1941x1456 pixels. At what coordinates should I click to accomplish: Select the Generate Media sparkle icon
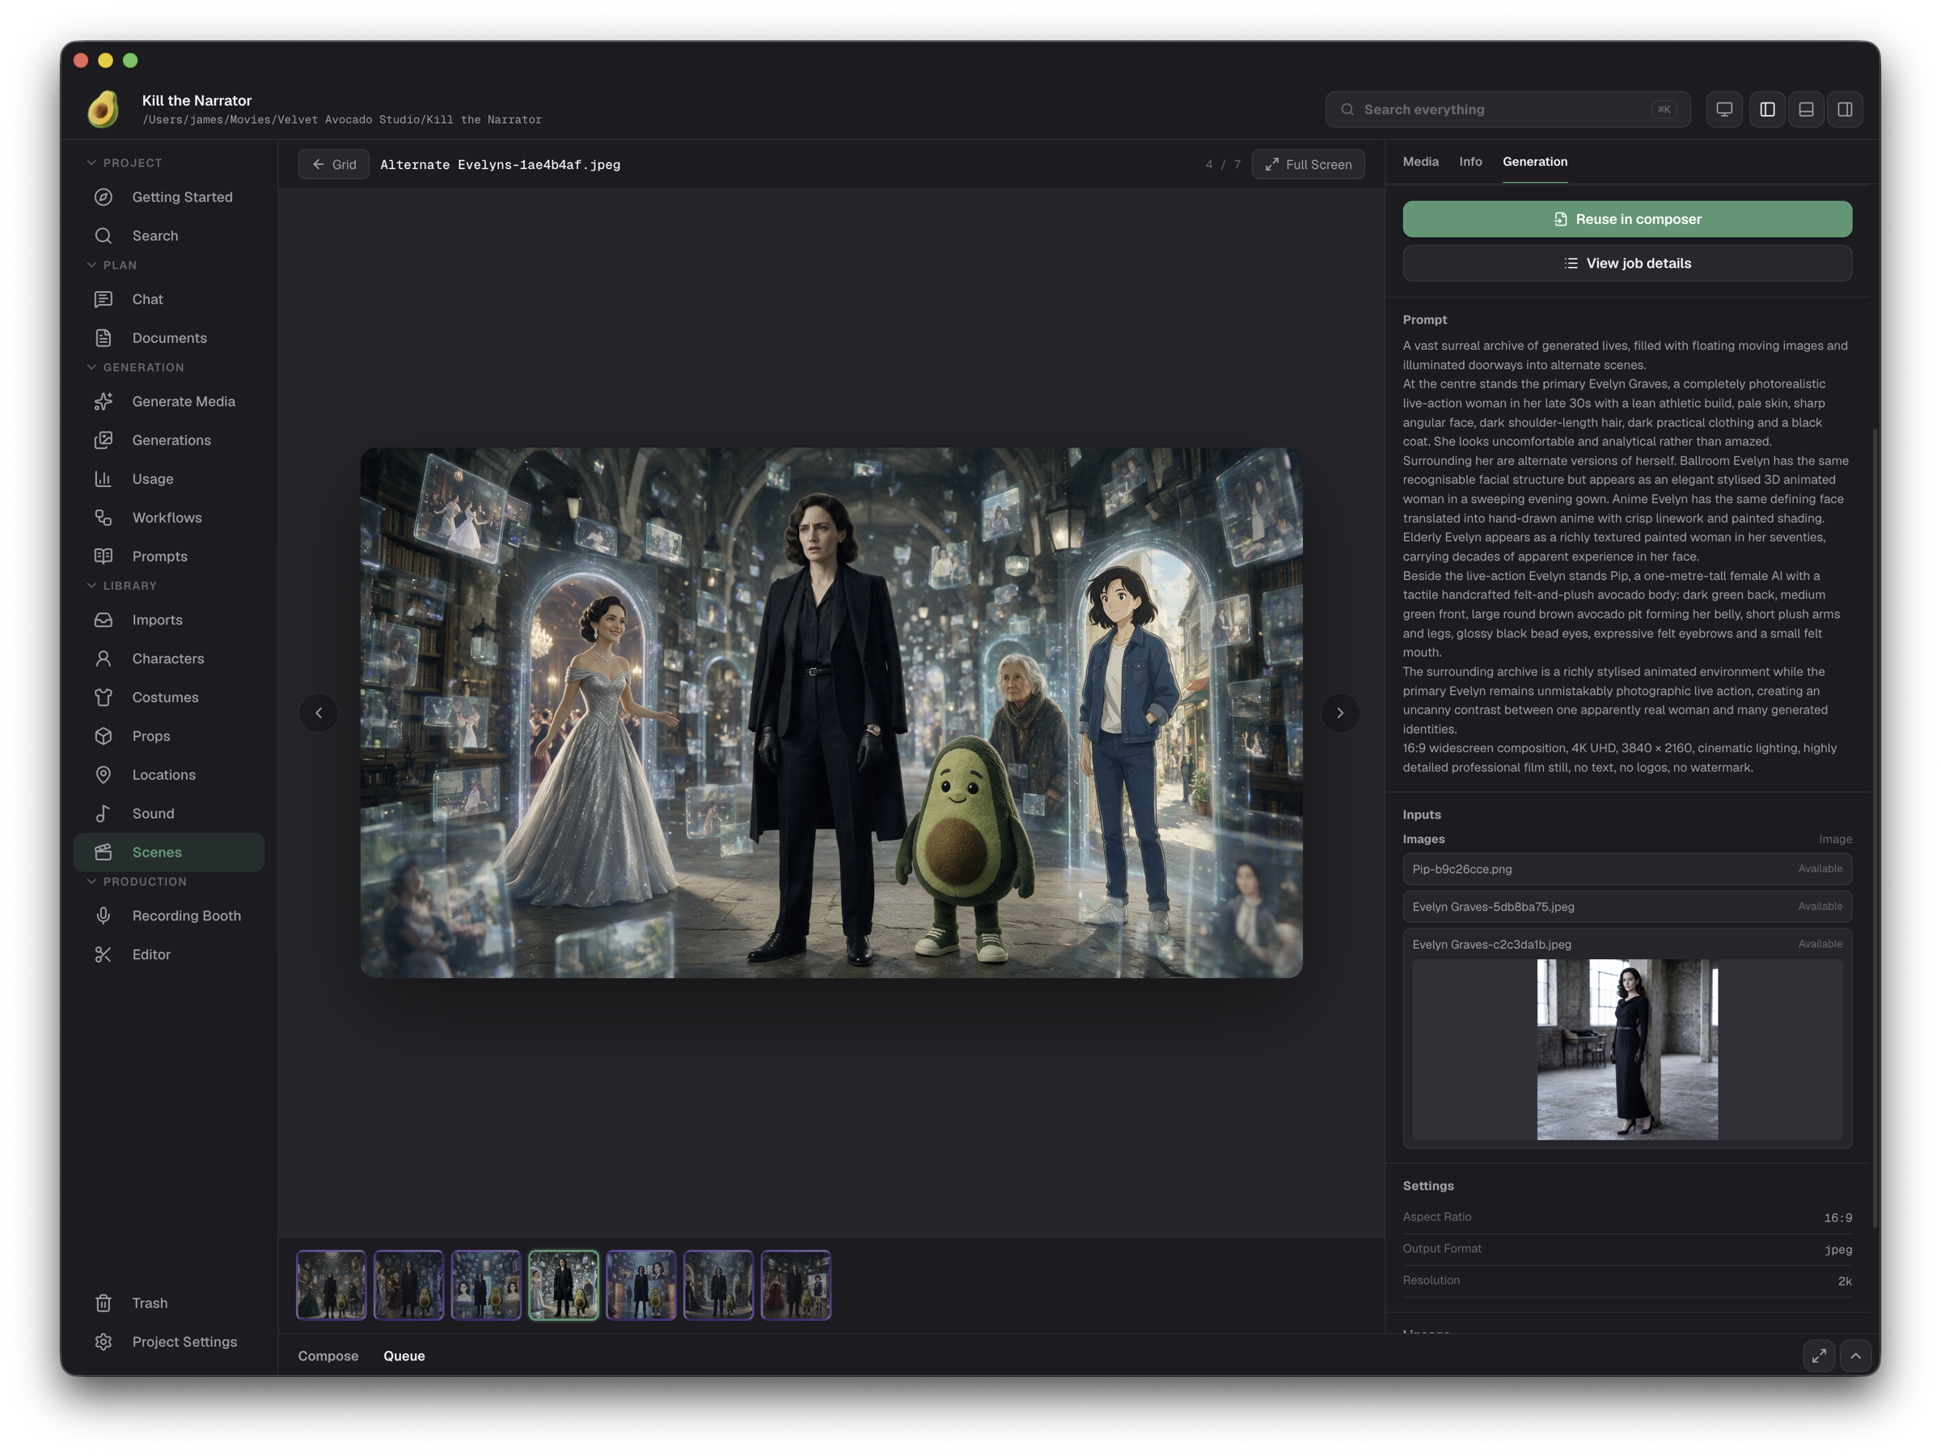104,401
